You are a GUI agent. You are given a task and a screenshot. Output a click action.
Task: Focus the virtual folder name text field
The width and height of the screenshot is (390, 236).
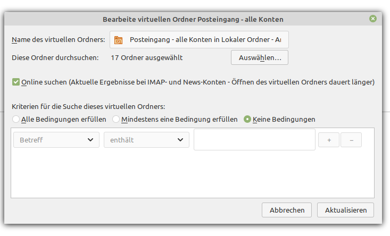pyautogui.click(x=205, y=40)
